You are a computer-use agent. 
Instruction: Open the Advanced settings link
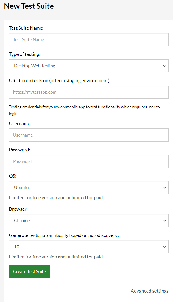click(149, 291)
